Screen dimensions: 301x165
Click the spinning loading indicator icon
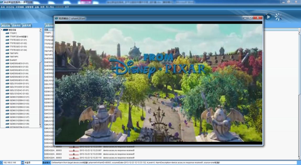(278, 17)
